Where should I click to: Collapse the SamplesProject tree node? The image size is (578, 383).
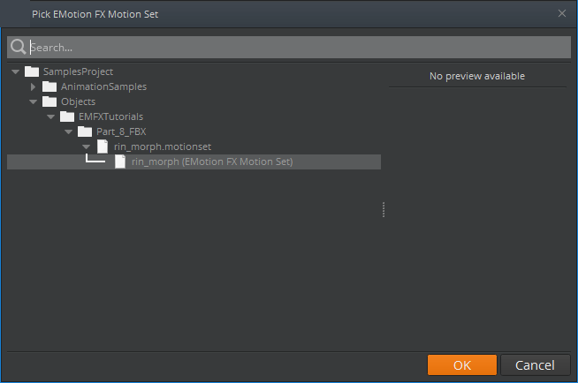(x=16, y=71)
